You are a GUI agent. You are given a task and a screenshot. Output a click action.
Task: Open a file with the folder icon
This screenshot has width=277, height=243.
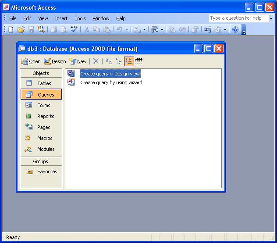[x=21, y=29]
